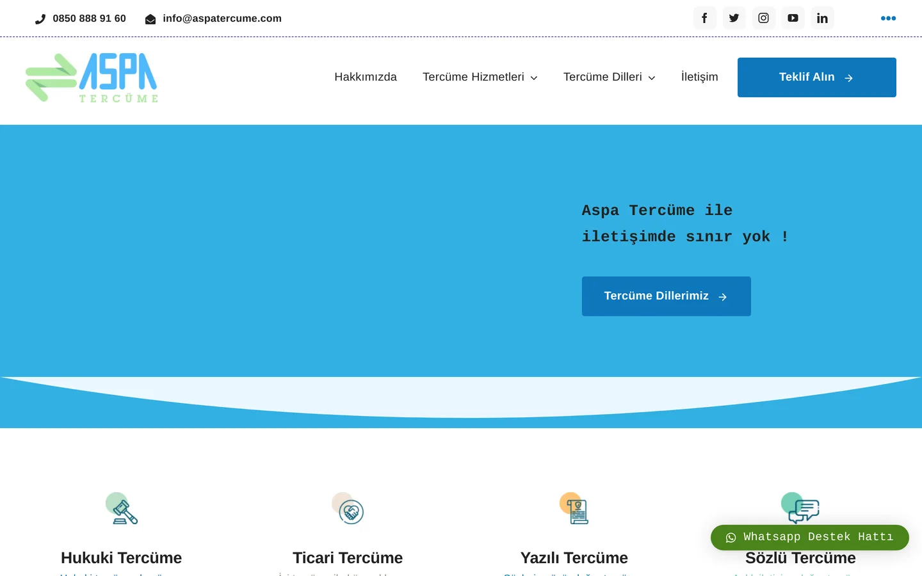Open the YouTube social icon
Screen dimensions: 922x576
(793, 18)
